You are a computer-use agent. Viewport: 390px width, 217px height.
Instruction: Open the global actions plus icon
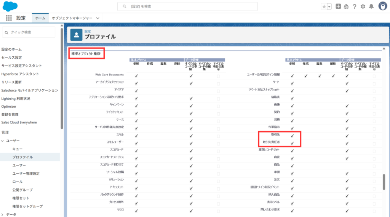[338, 6]
